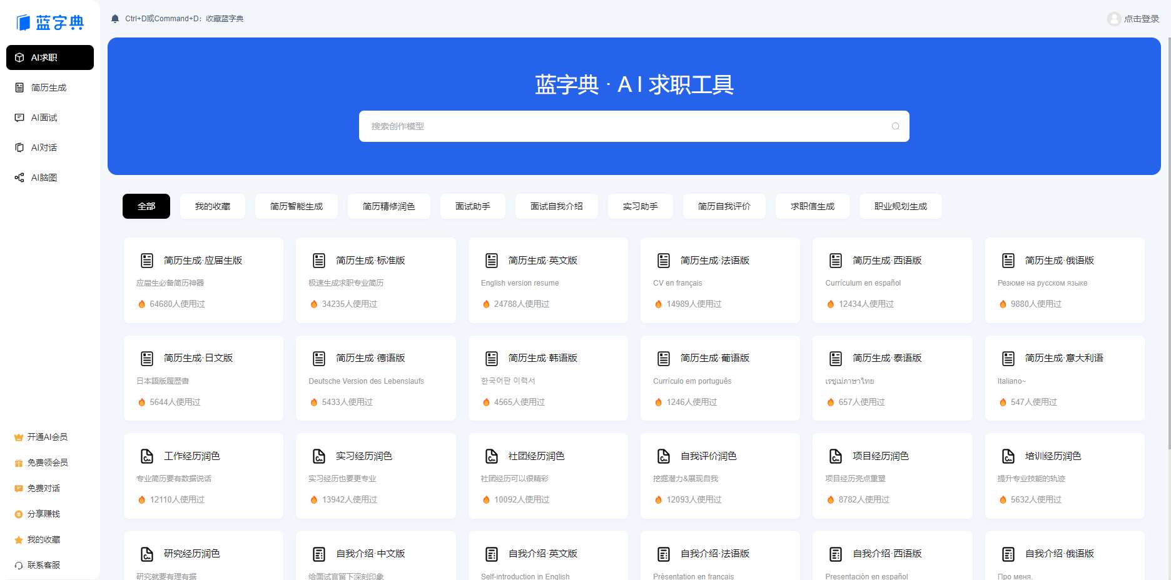The height and width of the screenshot is (580, 1171).
Task: Click the page vertical scrollbar
Action: pos(1169,244)
